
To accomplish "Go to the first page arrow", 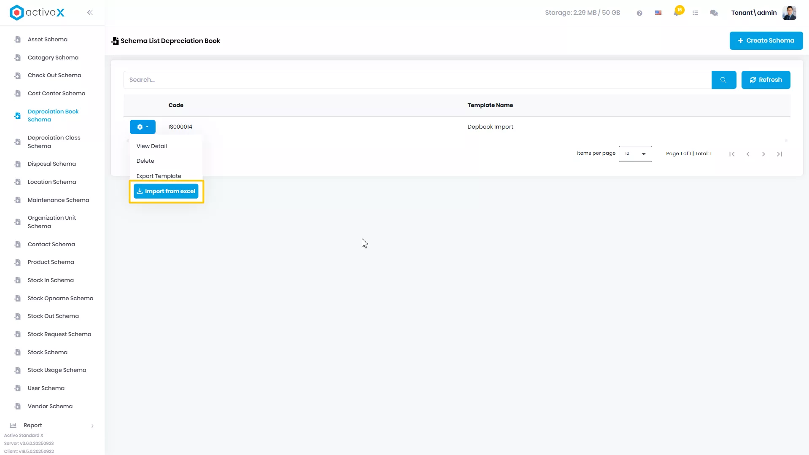I will point(732,154).
